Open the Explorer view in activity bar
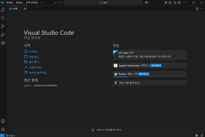The height and width of the screenshot is (137, 205). tap(3, 10)
